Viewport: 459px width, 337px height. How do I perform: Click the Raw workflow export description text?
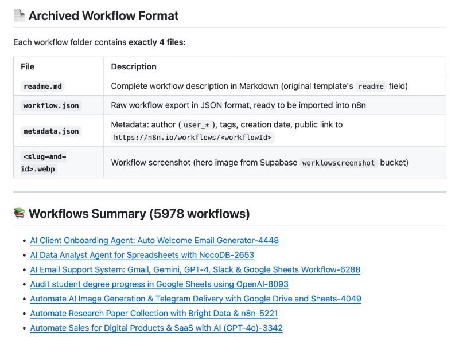[238, 105]
